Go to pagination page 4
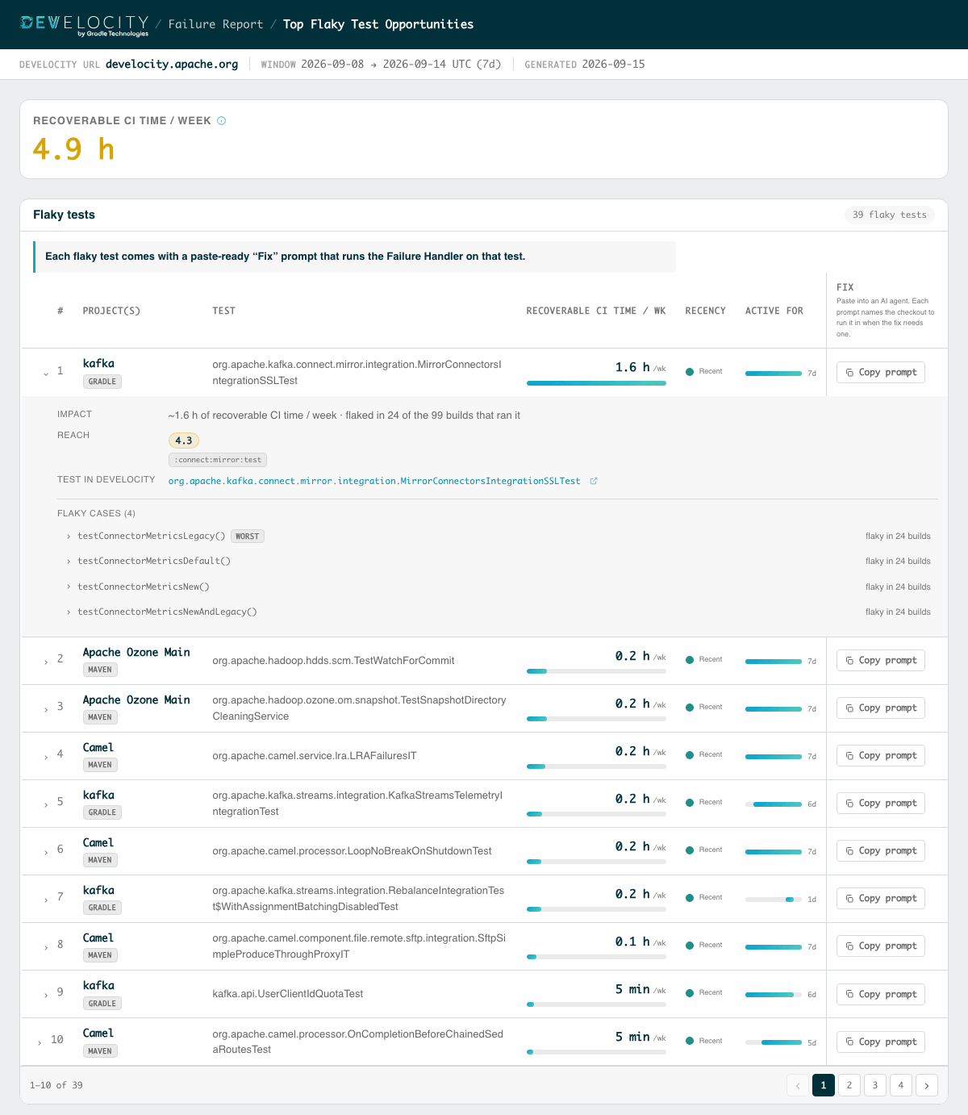968x1115 pixels. pos(901,1085)
